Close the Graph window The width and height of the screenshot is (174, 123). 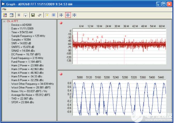(169, 4)
